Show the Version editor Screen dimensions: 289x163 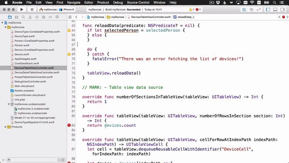pyautogui.click(x=259, y=10)
